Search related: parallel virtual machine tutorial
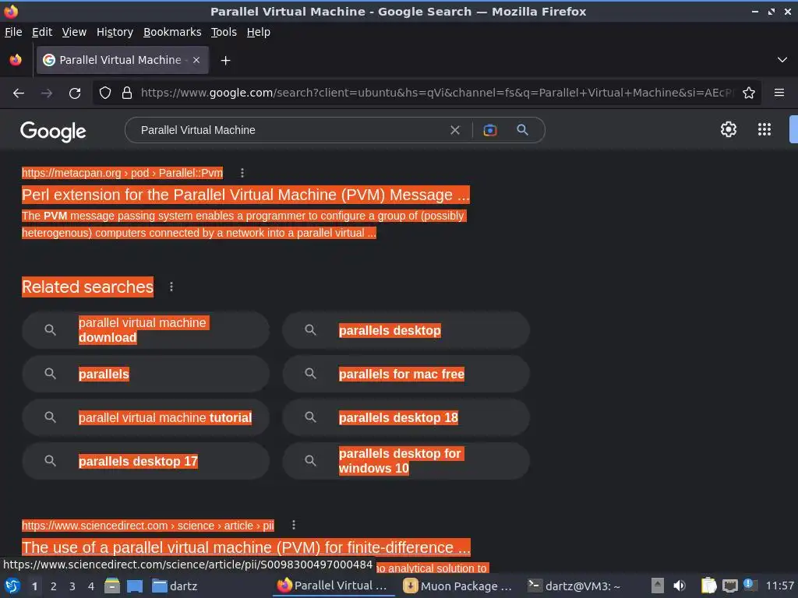Screen dimensions: 798x598 pos(146,417)
